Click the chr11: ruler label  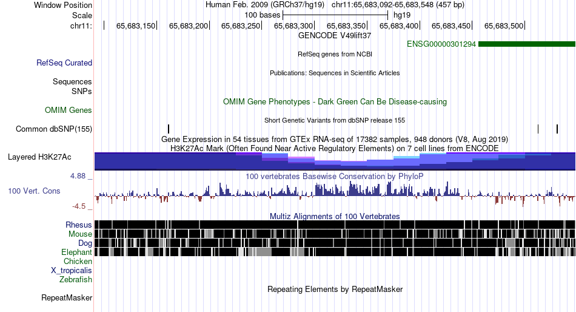point(81,25)
